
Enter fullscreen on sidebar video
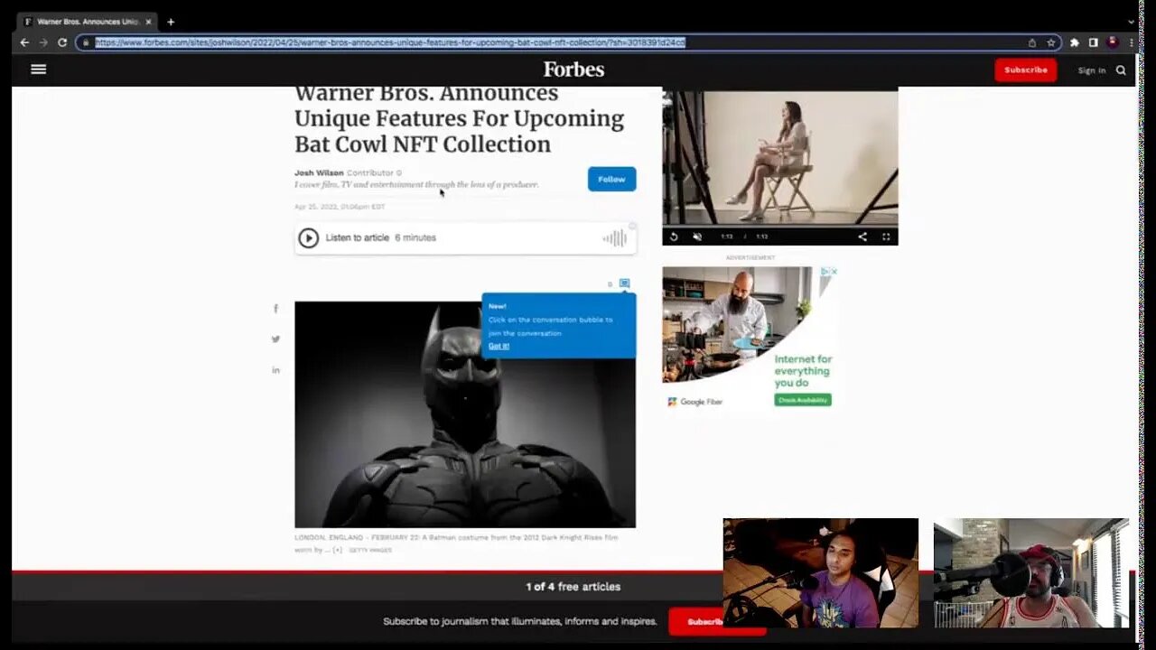click(886, 237)
